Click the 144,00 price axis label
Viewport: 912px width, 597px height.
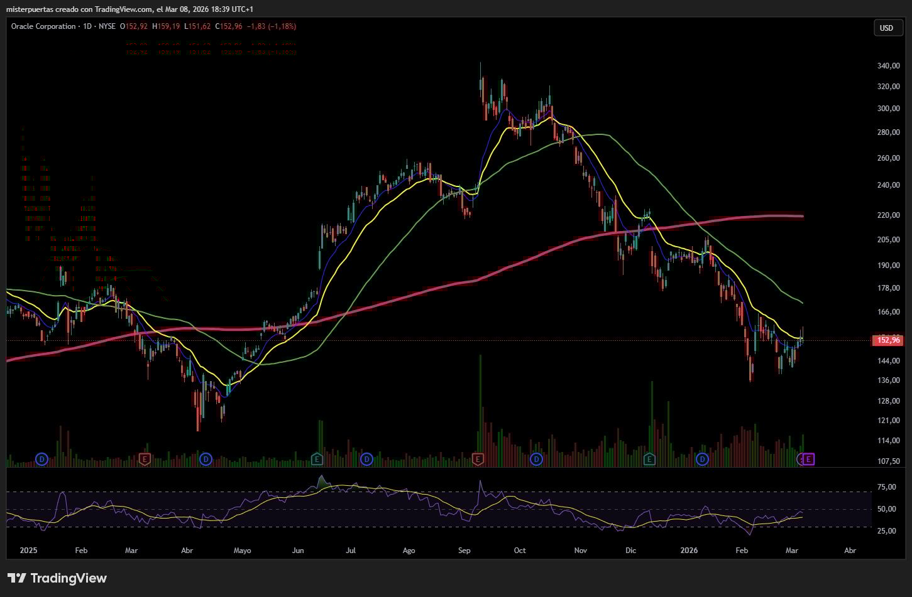(x=888, y=361)
